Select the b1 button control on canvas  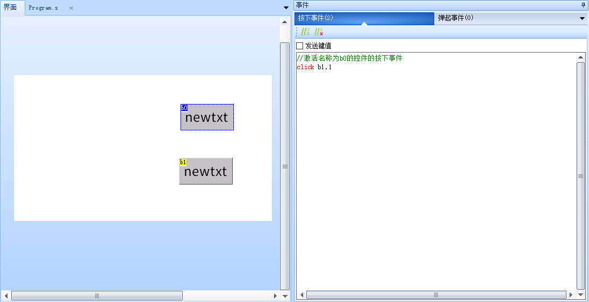pyautogui.click(x=206, y=172)
